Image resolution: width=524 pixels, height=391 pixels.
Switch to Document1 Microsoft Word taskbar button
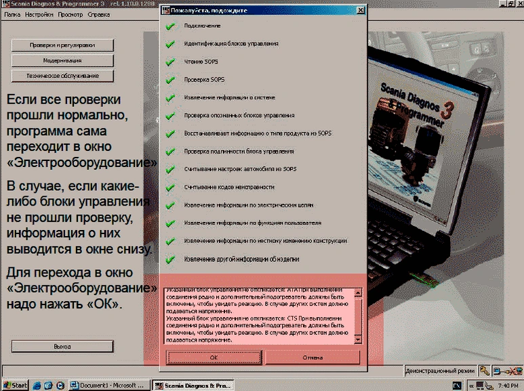pos(110,386)
